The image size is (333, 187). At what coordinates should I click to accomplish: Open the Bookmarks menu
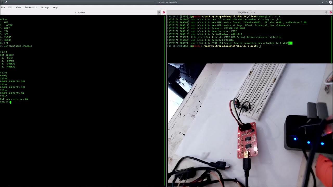point(31,7)
